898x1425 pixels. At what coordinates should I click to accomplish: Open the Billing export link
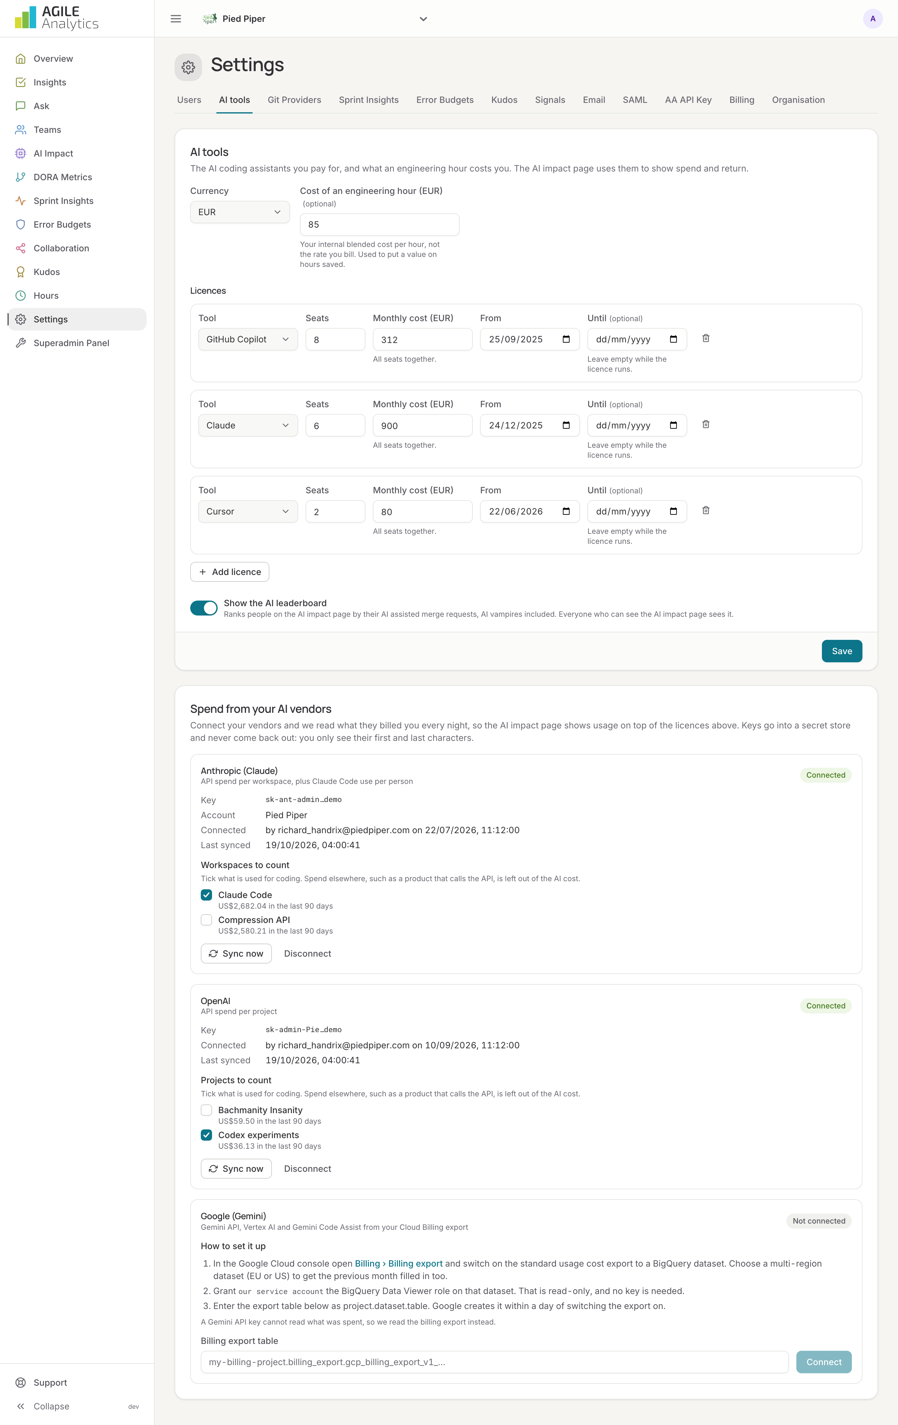(x=399, y=1263)
